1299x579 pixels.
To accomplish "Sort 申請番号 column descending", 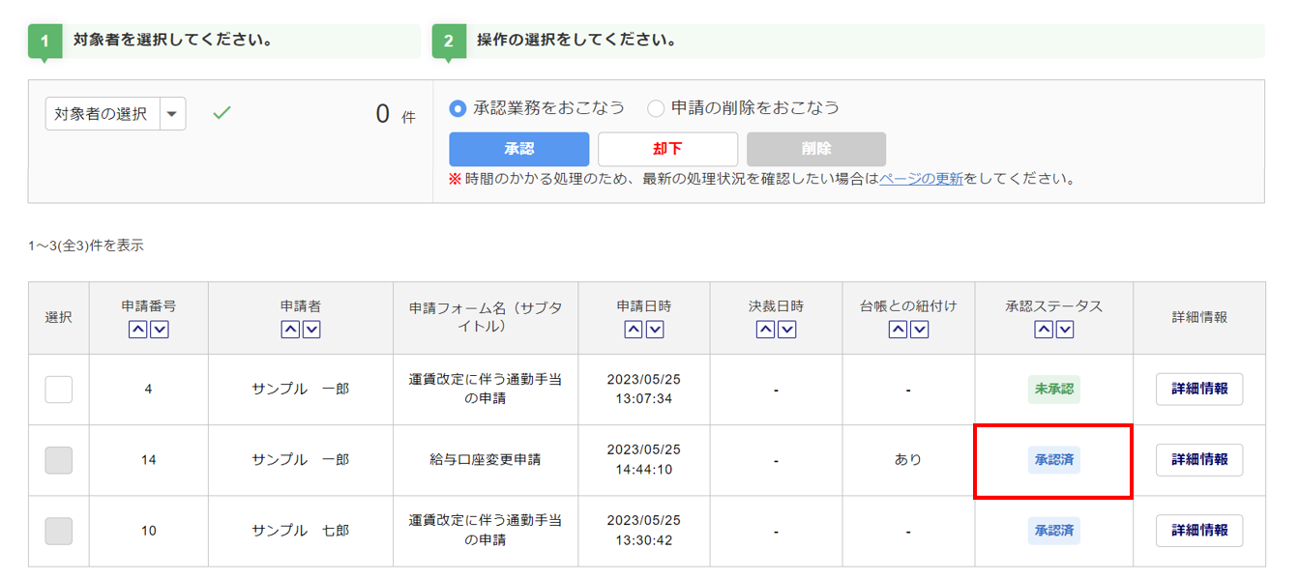I will coord(160,330).
